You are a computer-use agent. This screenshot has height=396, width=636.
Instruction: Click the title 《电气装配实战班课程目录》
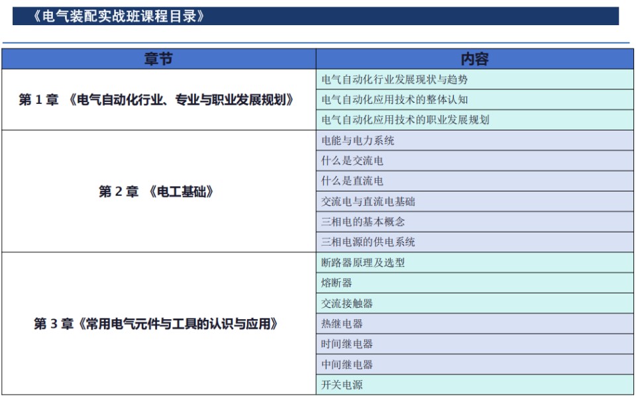coord(118,16)
